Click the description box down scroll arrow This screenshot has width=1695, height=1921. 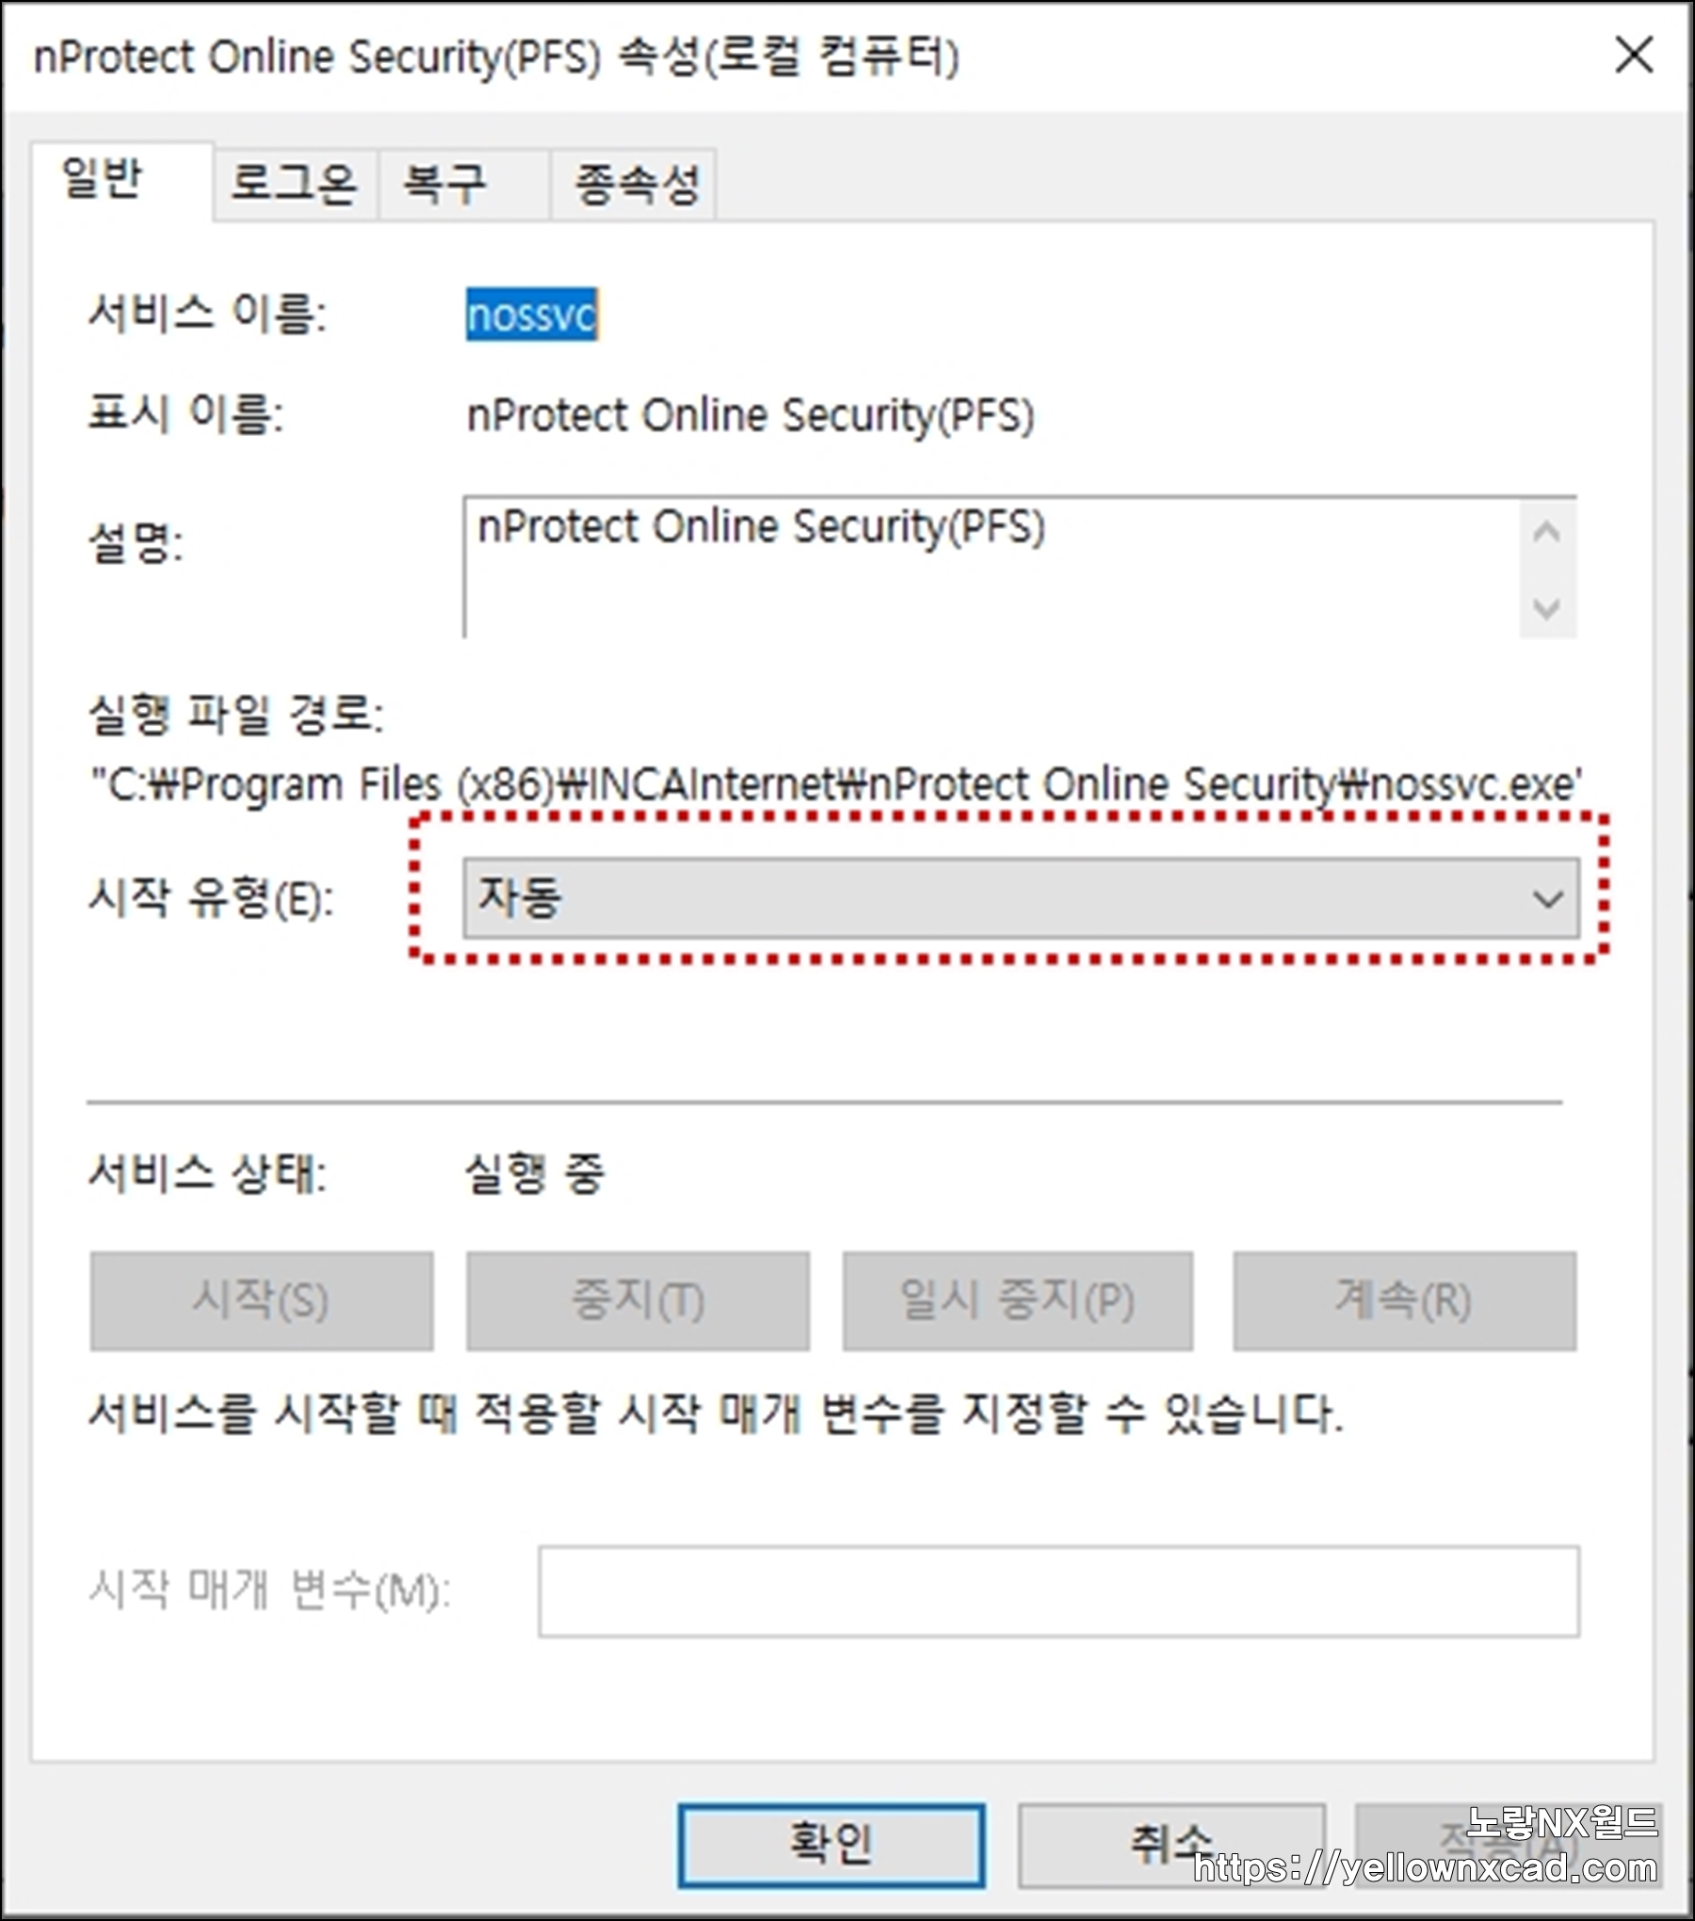coord(1546,608)
